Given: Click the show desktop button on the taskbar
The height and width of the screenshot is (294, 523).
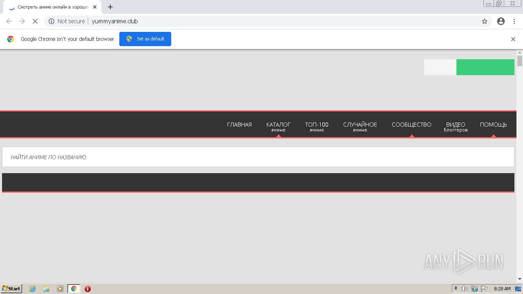Looking at the screenshot, I should pos(518,289).
